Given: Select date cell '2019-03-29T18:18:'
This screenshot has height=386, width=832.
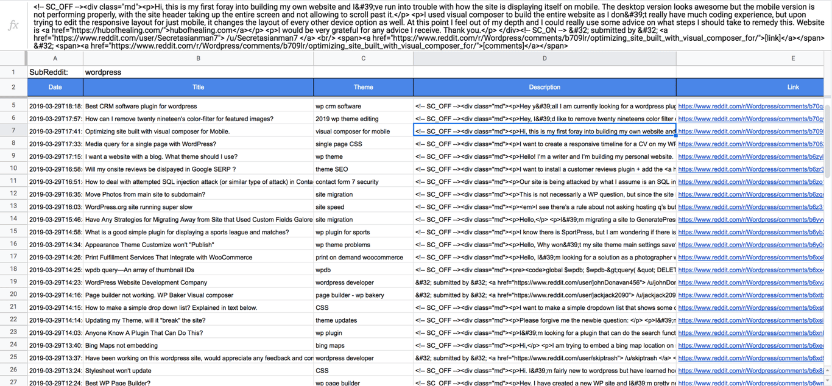Looking at the screenshot, I should 55,106.
